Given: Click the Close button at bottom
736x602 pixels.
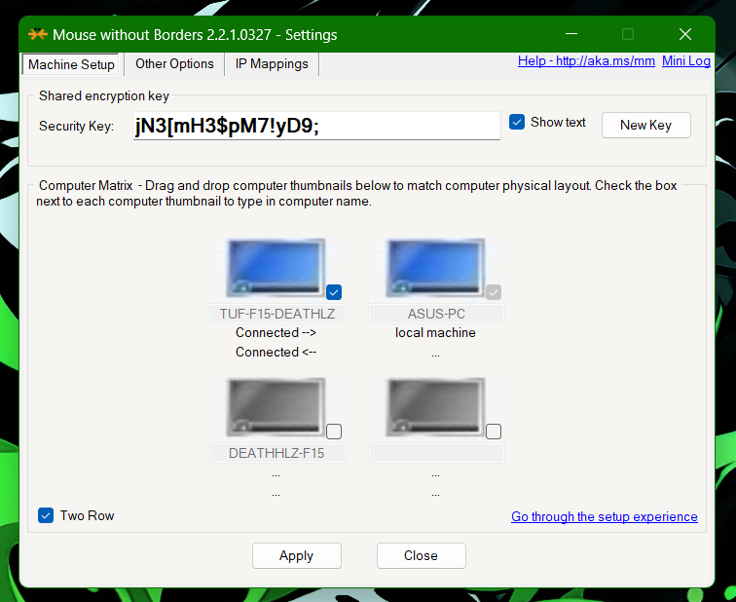Looking at the screenshot, I should point(421,555).
